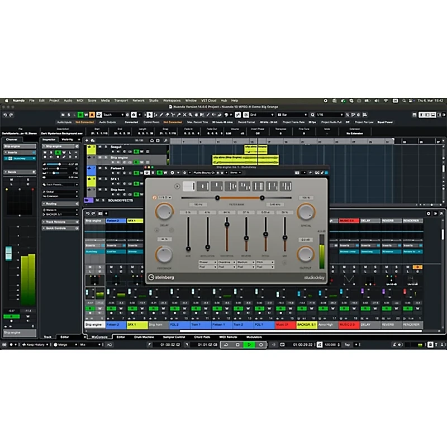Open the Phaser effect dropdown in StudioDelay
The width and height of the screenshot is (447, 447).
pyautogui.click(x=207, y=262)
